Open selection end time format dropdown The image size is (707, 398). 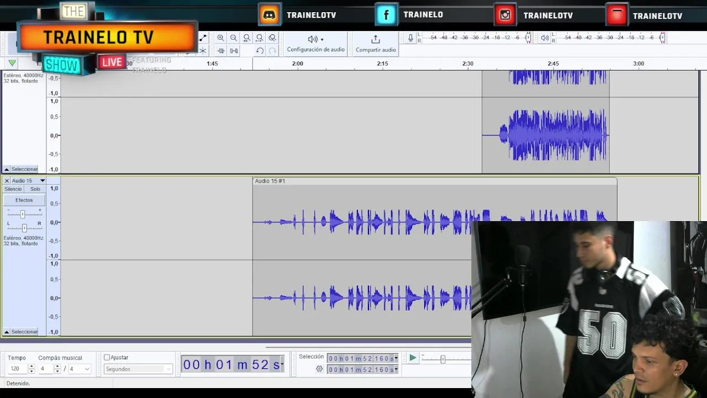click(395, 369)
